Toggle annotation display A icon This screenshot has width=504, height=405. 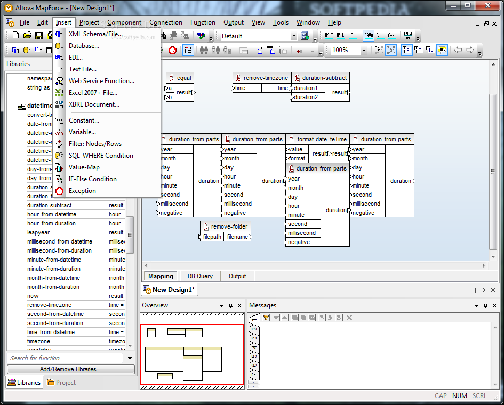click(406, 50)
